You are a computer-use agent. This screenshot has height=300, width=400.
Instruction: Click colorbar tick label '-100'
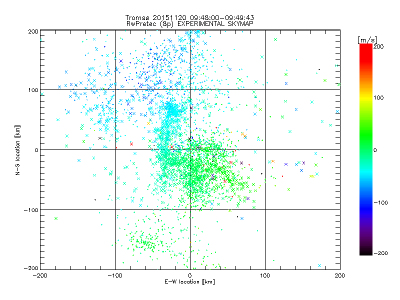click(380, 202)
